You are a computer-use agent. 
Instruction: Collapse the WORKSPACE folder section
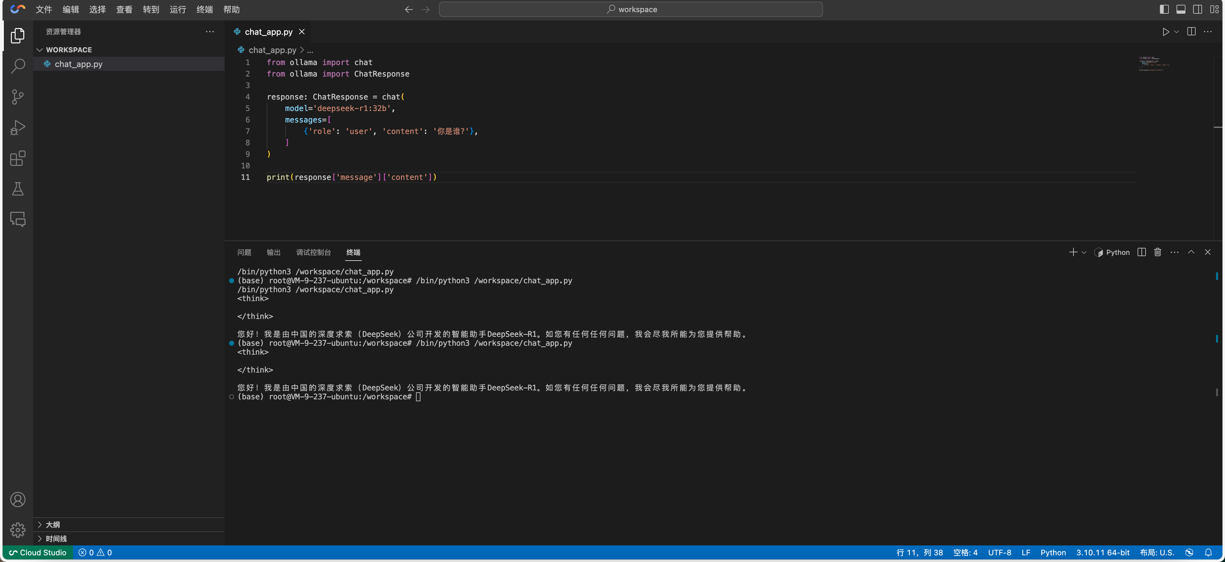pos(128,50)
